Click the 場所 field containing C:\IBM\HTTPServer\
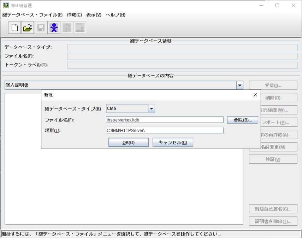Image resolution: width=302 pixels, height=238 pixels. tap(165, 130)
